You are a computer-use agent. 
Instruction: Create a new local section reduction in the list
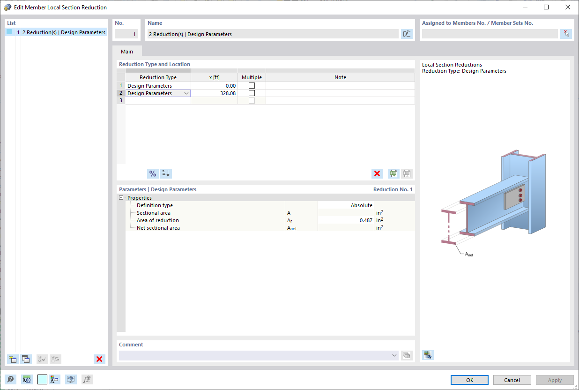click(12, 359)
